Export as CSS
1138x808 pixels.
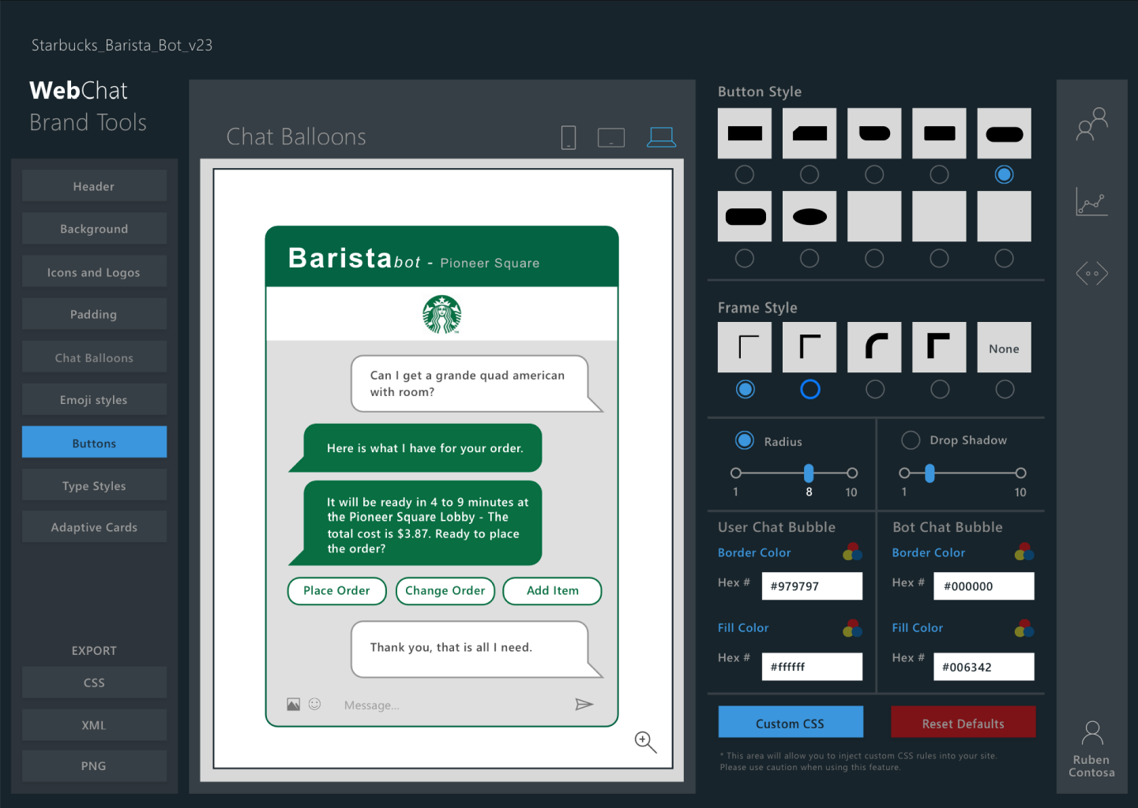tap(94, 683)
